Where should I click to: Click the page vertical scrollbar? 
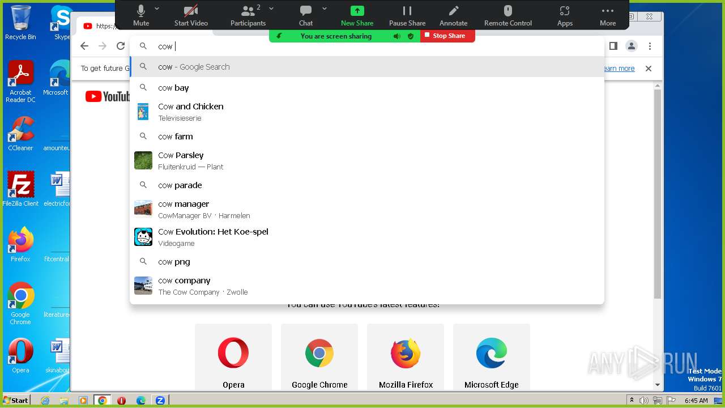click(658, 194)
